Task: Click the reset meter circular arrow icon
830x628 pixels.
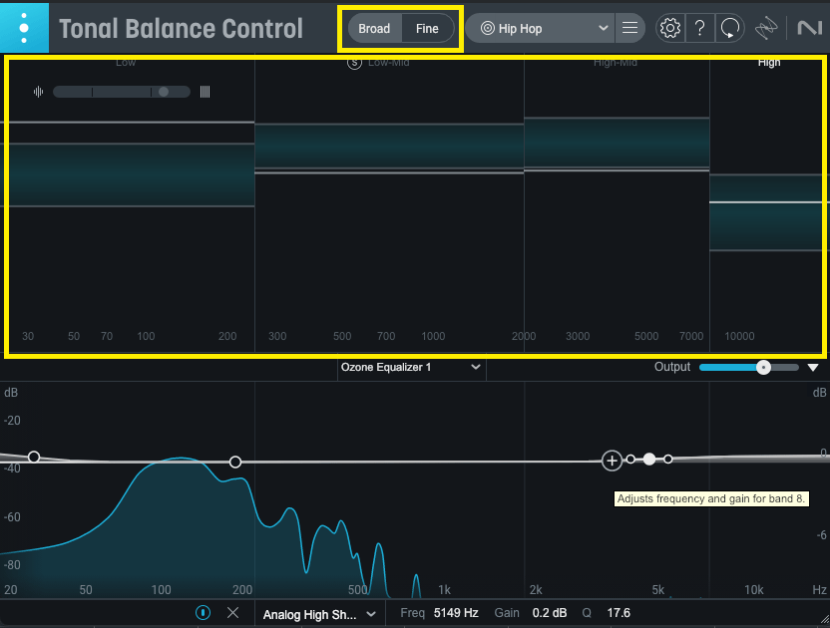Action: tap(730, 28)
